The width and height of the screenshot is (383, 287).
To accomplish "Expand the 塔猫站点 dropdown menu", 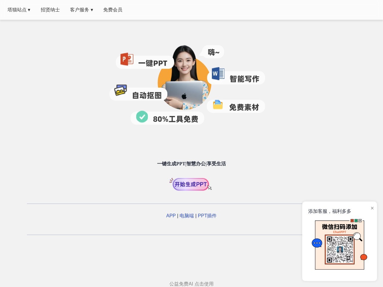I will [19, 10].
